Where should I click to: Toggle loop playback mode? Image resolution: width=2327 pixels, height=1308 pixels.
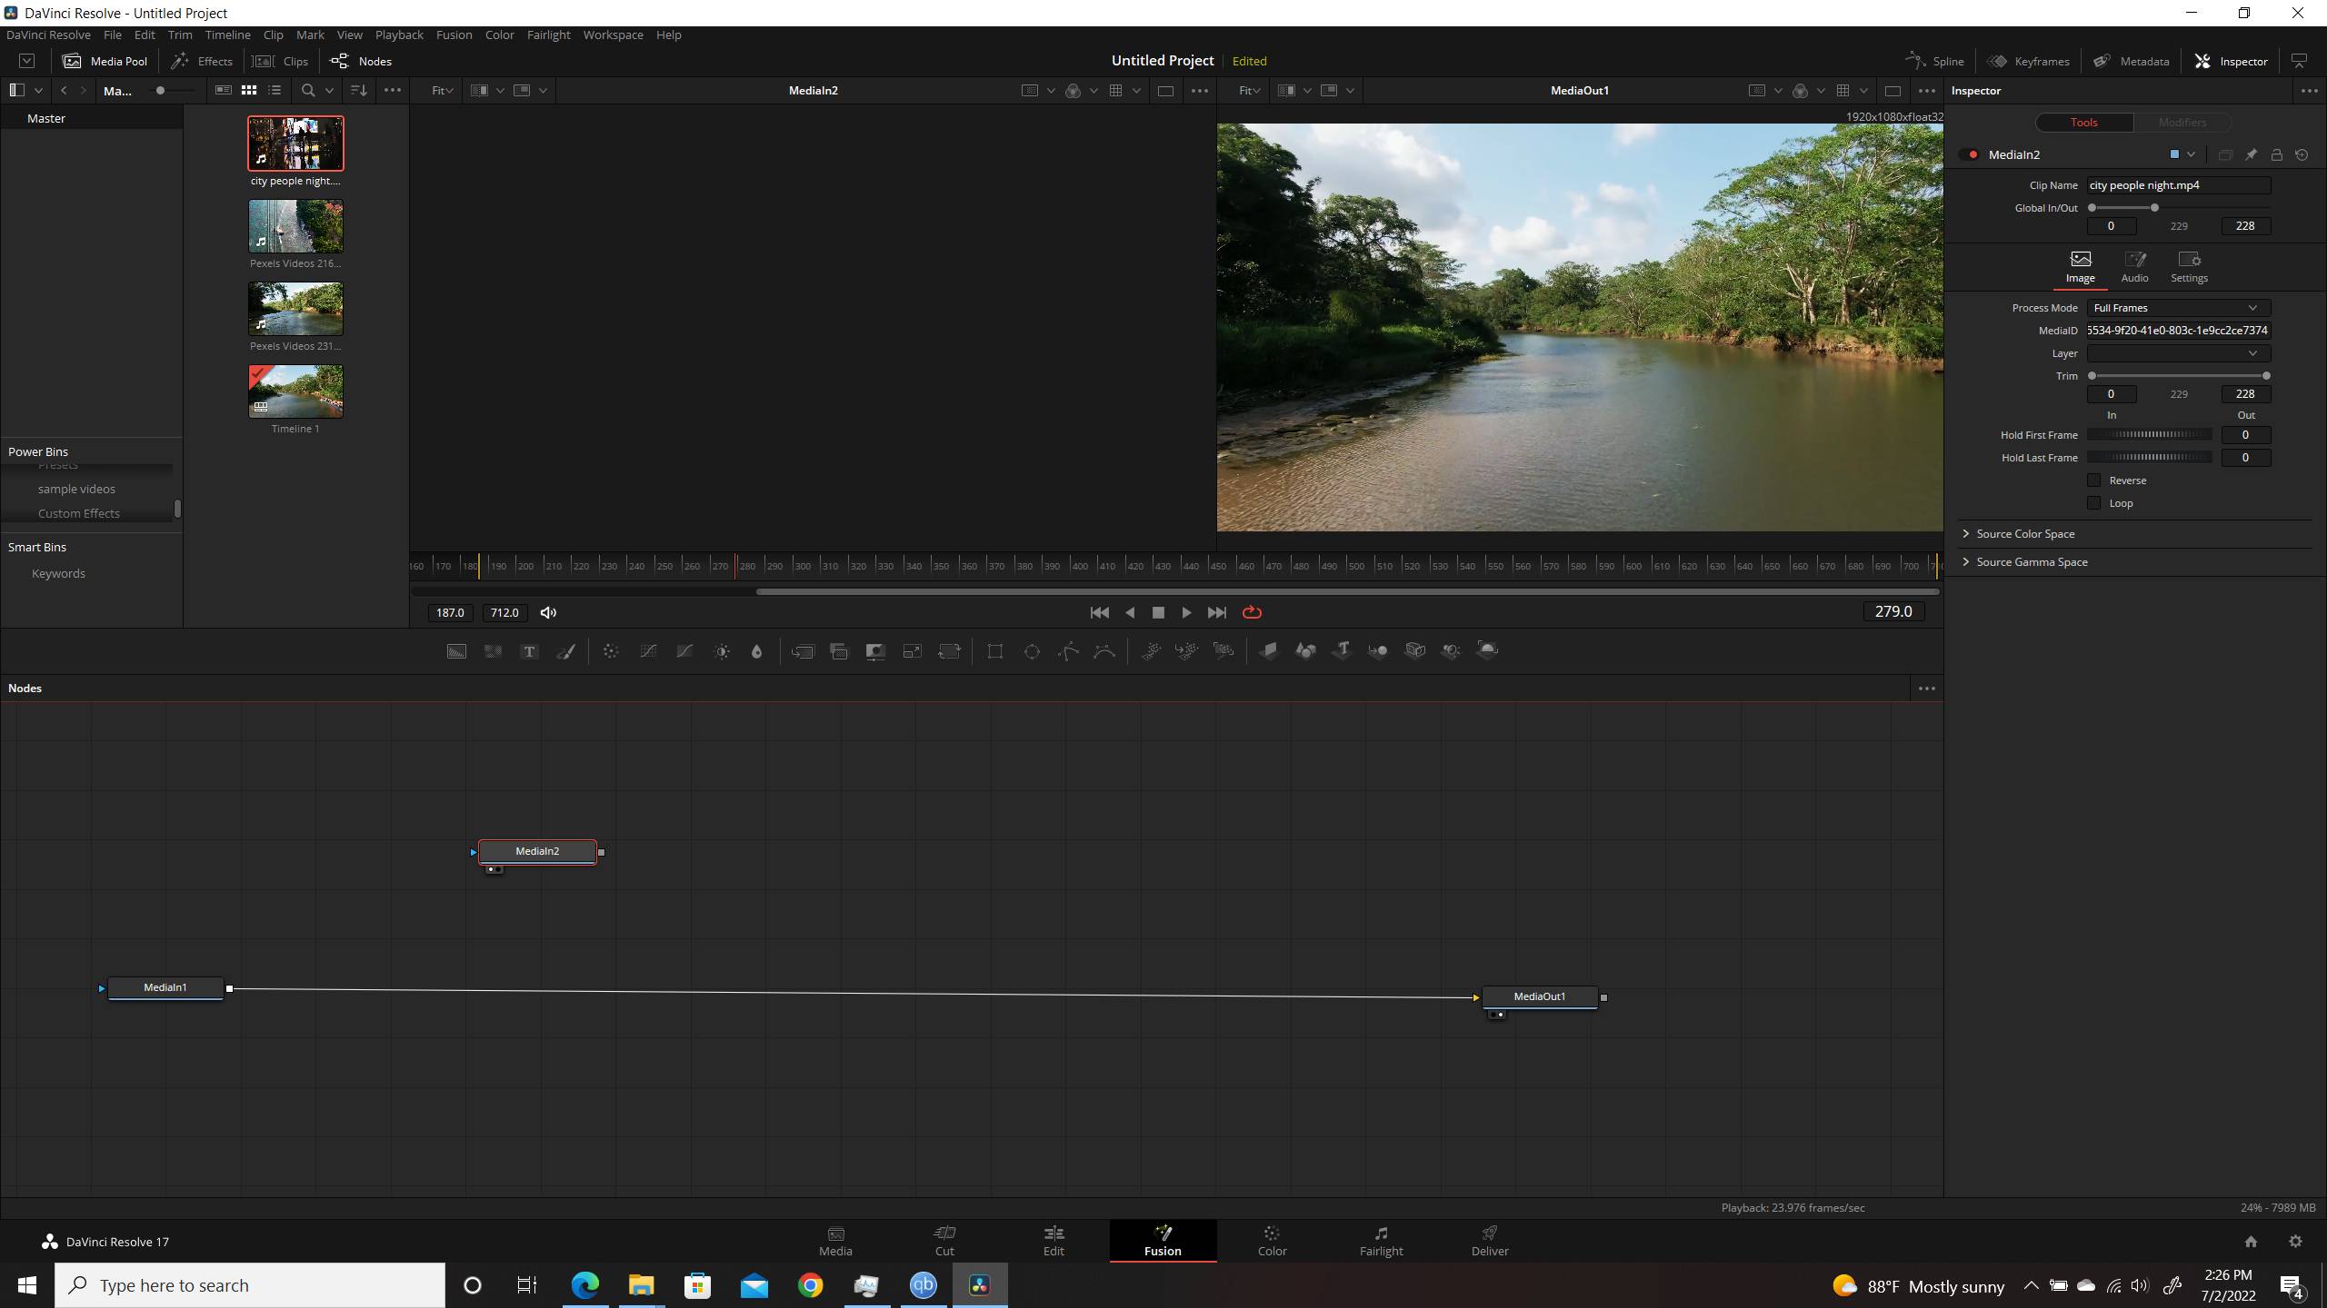(1252, 612)
